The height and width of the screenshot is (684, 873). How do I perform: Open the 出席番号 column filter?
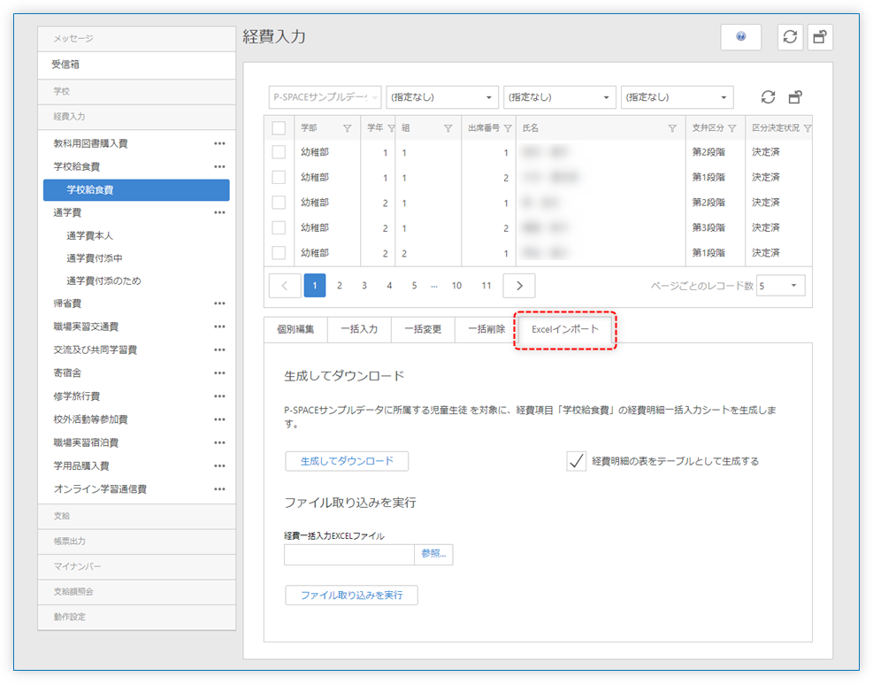(508, 128)
